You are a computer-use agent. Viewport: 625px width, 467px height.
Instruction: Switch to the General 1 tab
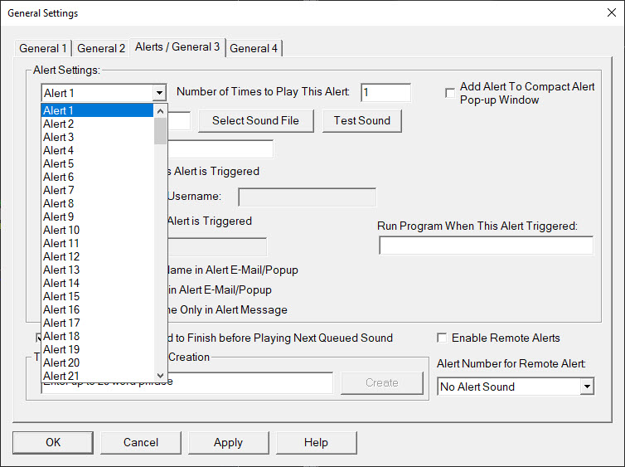43,48
